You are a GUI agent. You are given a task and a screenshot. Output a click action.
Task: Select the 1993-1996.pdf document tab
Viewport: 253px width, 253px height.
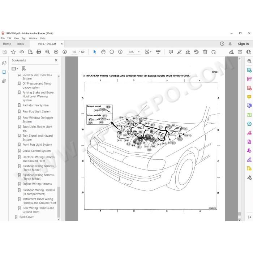point(47,44)
